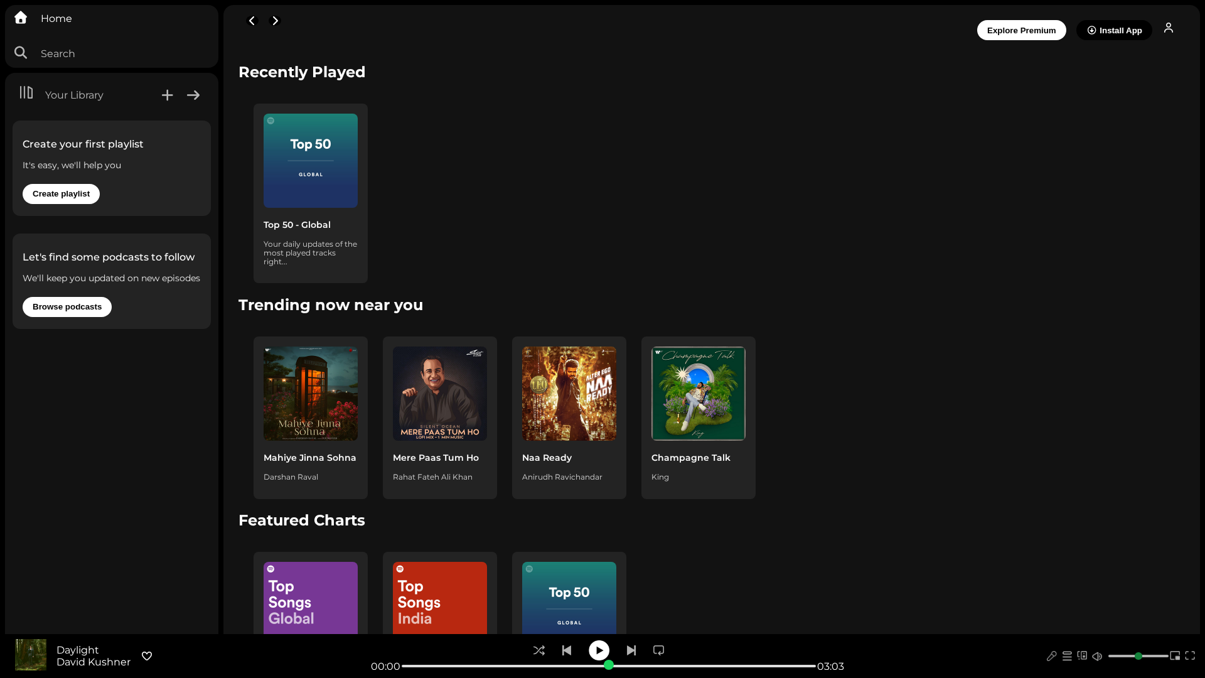Switch the player to fullscreen view

pyautogui.click(x=1190, y=656)
